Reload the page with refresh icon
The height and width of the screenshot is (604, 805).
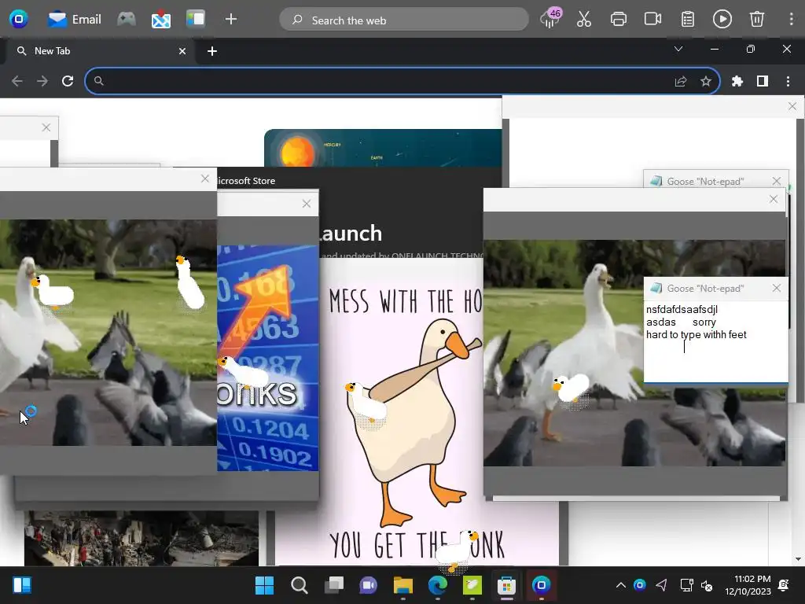(x=68, y=81)
